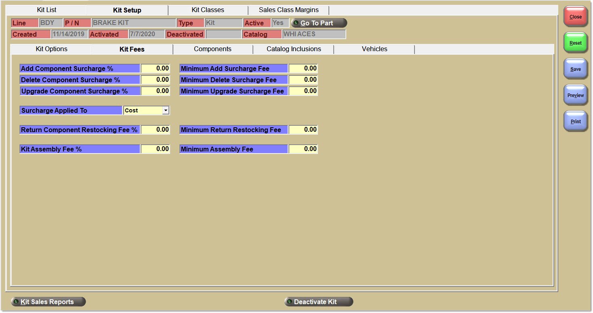Switch to the Components tab

(x=212, y=49)
